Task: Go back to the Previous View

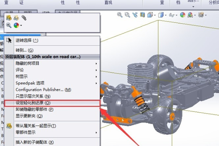Action: (x=135, y=15)
